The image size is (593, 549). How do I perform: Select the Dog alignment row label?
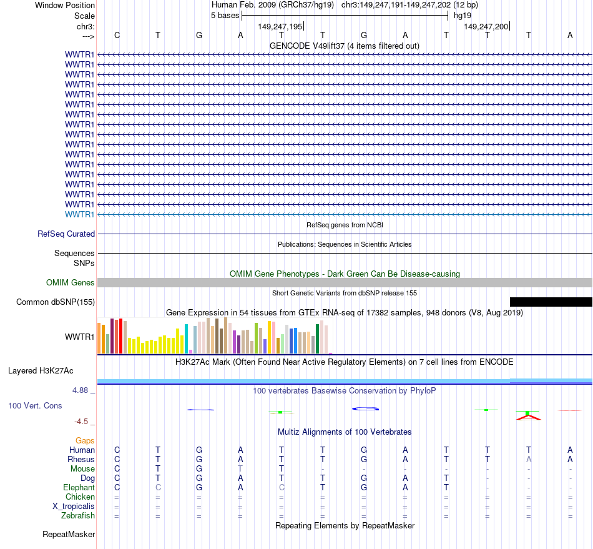[88, 478]
